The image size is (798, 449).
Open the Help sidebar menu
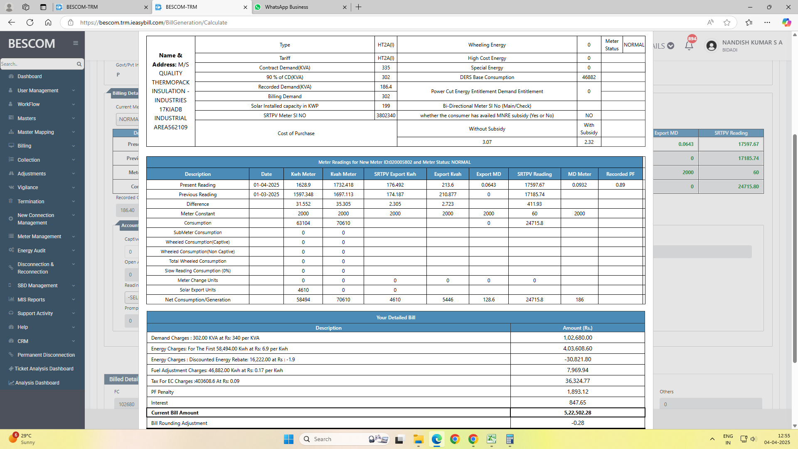(x=42, y=327)
